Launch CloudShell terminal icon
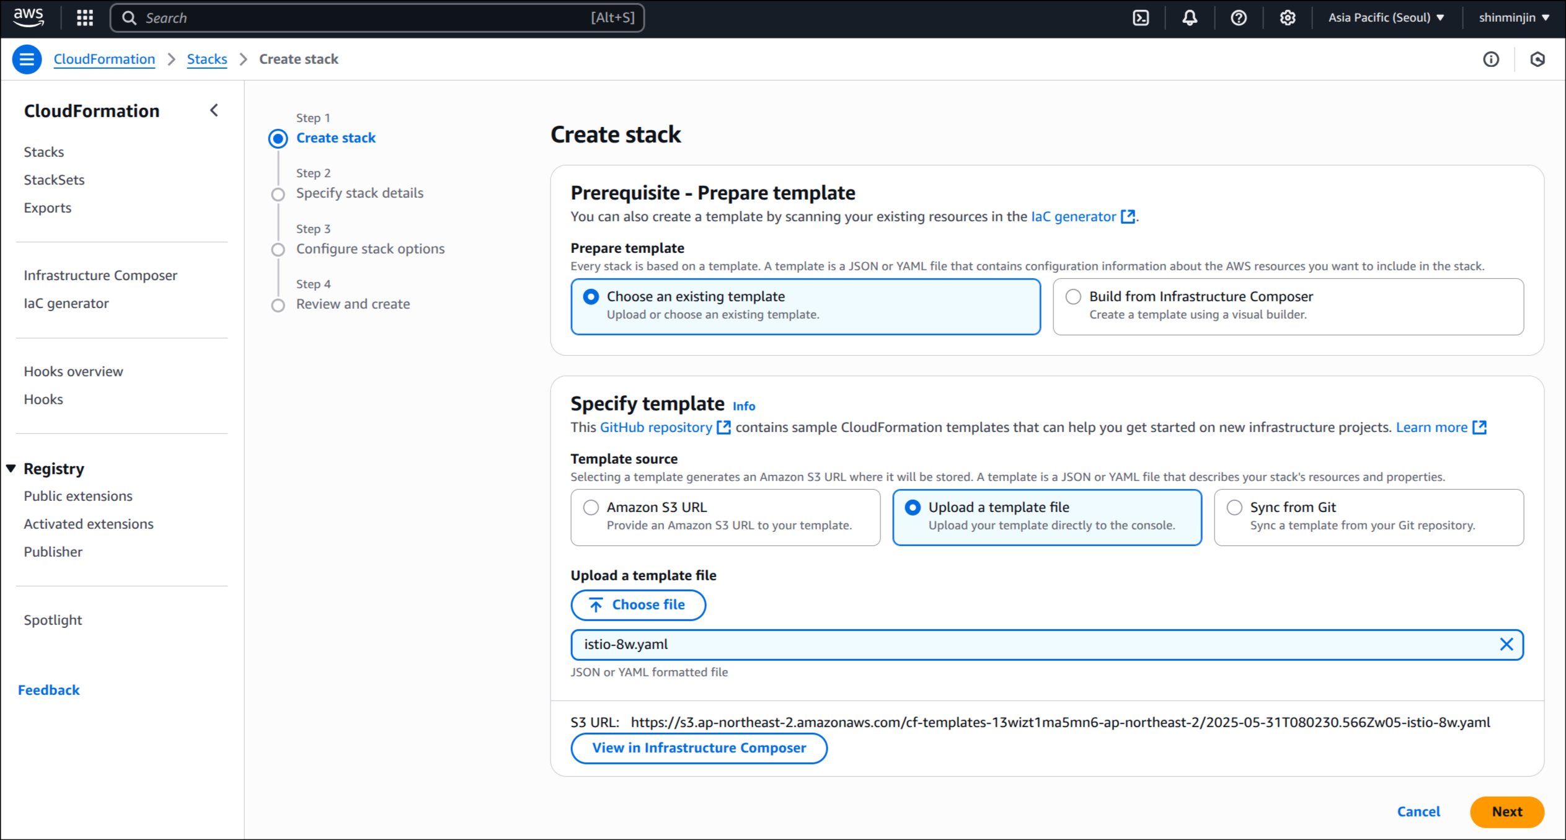Screen dimensions: 1566x840 [1141, 17]
